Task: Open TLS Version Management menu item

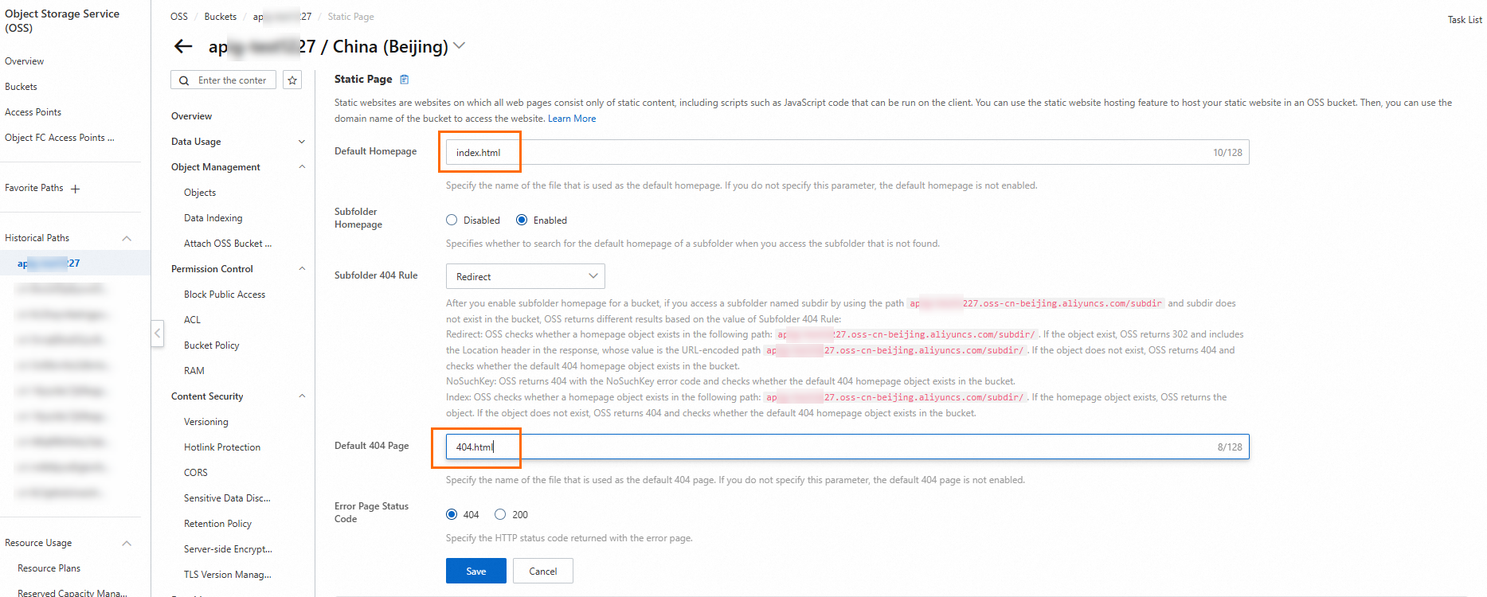Action: (x=228, y=575)
